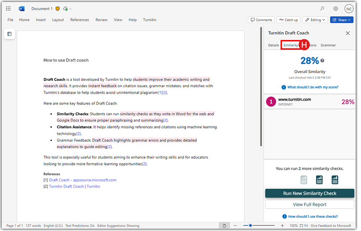361x231 pixels.
Task: Click the help icon beside 28%
Action: [322, 61]
